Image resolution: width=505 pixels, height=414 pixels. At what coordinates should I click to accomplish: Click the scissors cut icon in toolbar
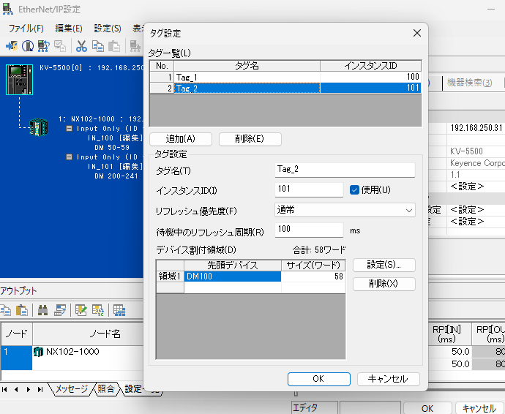pos(81,46)
